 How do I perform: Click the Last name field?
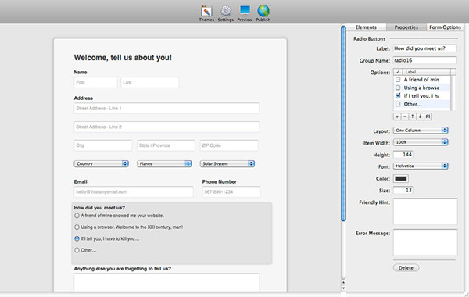(150, 82)
